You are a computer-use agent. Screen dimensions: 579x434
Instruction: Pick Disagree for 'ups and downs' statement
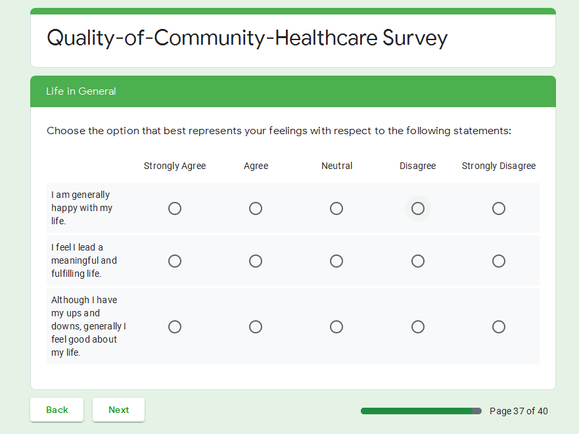(x=418, y=327)
